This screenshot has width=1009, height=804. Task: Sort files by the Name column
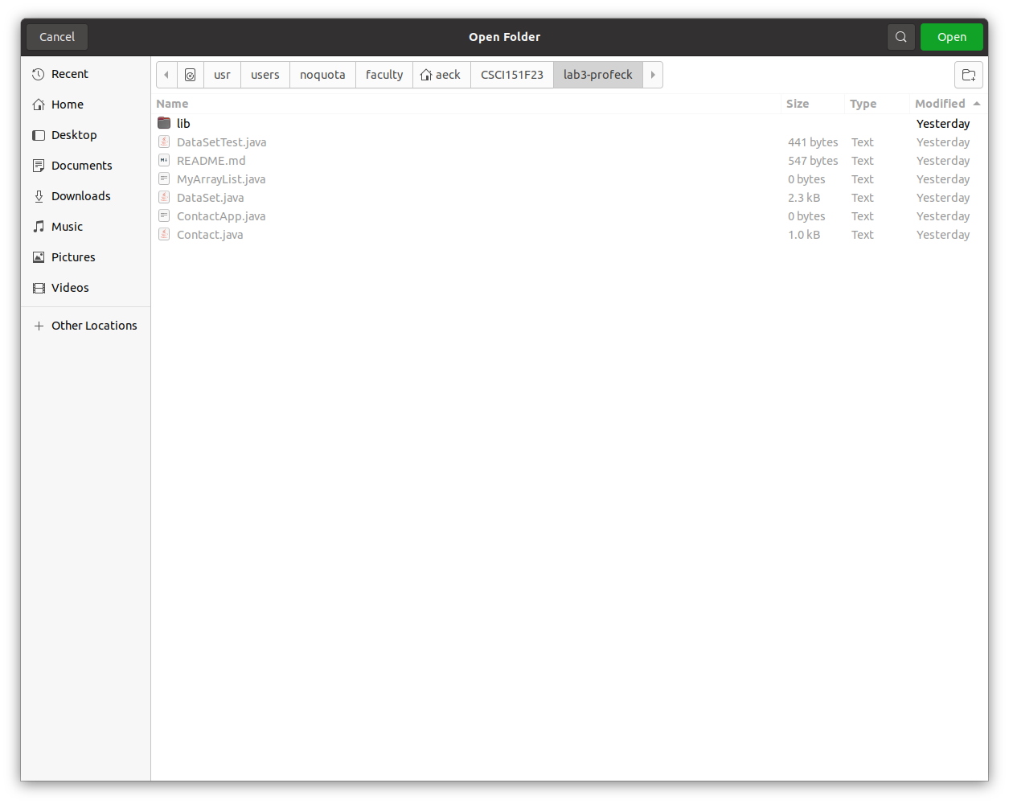172,104
